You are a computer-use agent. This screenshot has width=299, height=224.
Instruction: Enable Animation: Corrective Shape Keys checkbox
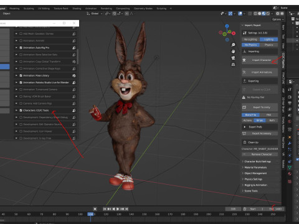click(21, 68)
